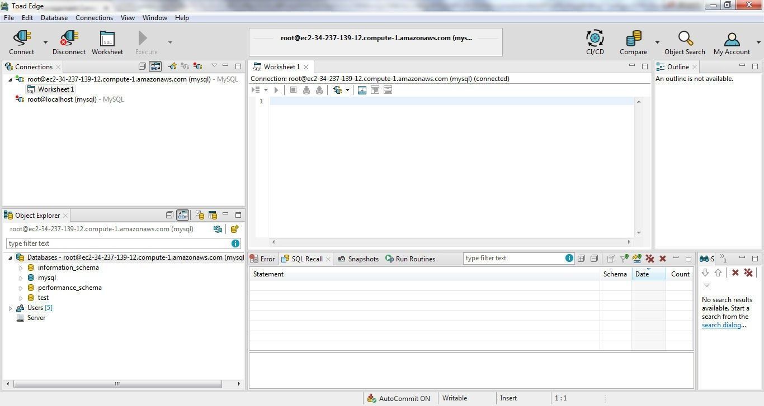Close the SQL Recall tab

(x=328, y=259)
